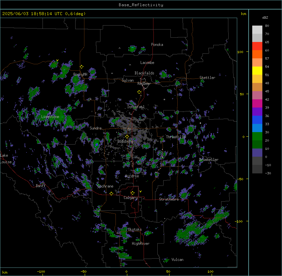Click the Banff label
This screenshot has width=282, height=276.
pos(41,186)
